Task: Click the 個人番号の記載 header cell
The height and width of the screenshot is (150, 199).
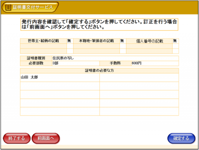Action: point(149,41)
